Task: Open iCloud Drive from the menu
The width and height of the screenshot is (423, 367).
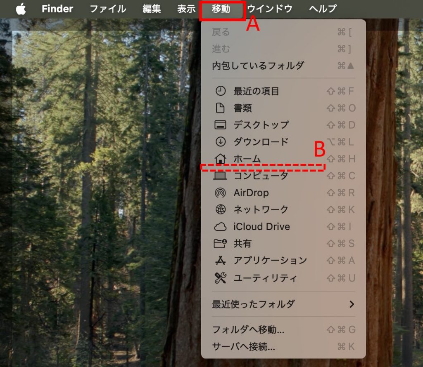Action: (x=283, y=227)
